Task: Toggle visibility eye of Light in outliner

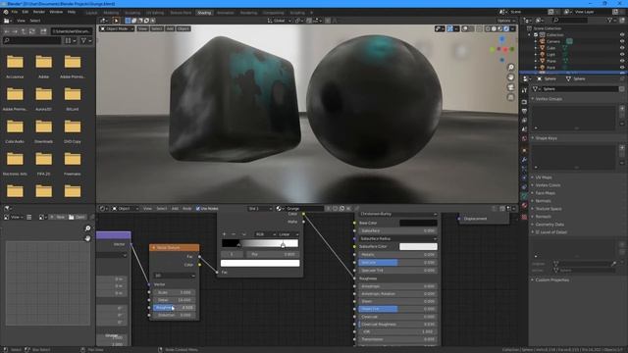Action: pos(622,54)
